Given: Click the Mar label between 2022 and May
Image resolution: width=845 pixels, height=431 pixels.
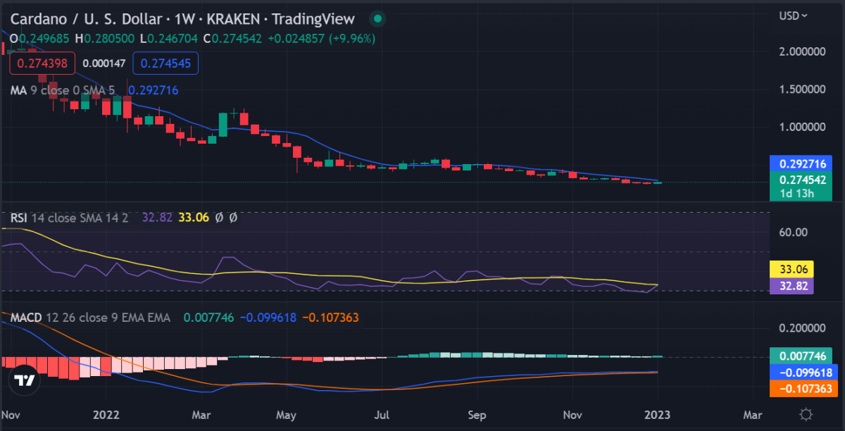Looking at the screenshot, I should tap(202, 413).
